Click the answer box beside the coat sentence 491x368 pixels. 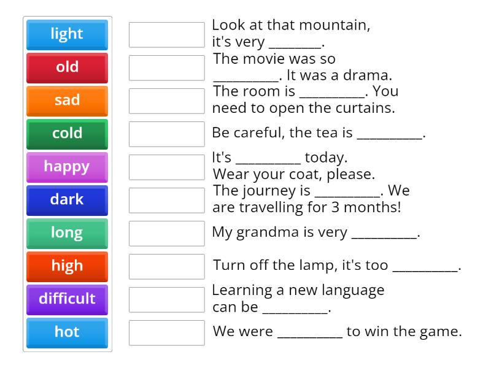point(166,166)
